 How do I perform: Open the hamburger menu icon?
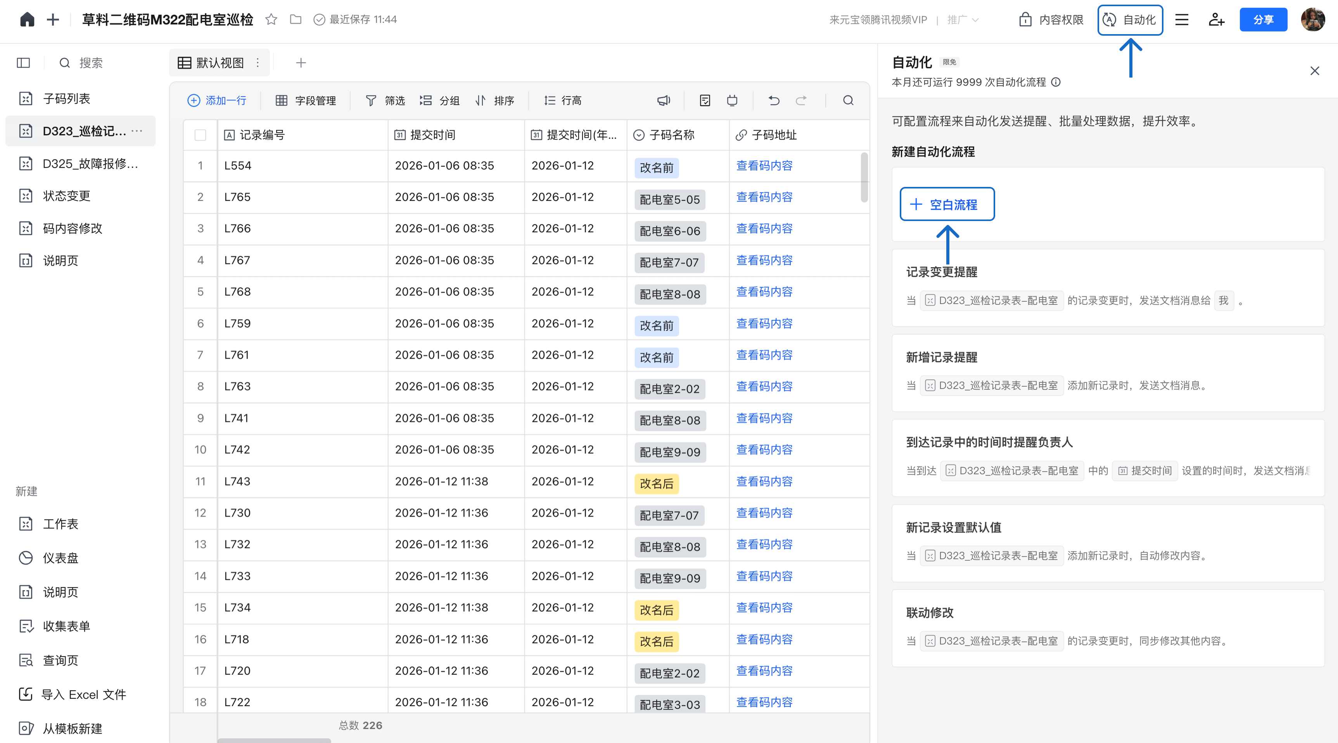click(1182, 20)
